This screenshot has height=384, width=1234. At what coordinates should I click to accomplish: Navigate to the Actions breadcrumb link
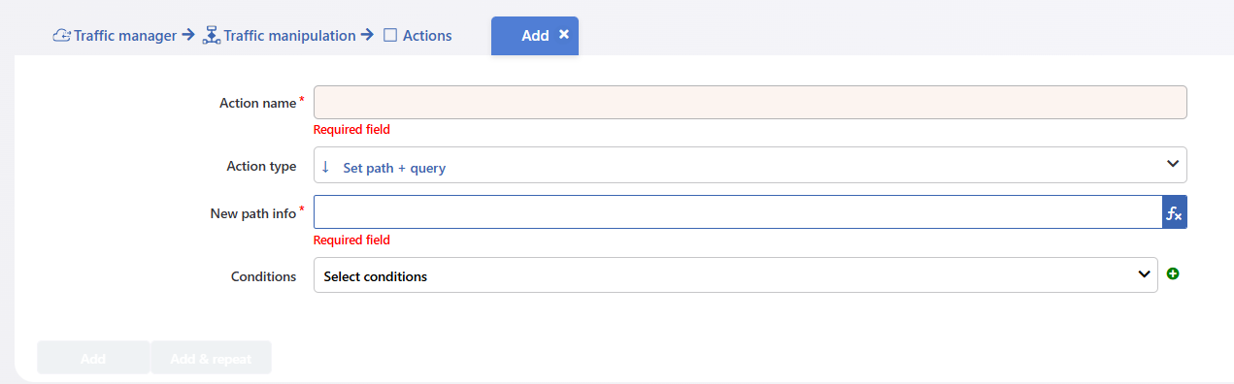pos(427,36)
